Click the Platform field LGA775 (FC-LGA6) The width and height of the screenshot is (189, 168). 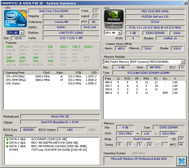tap(71, 33)
